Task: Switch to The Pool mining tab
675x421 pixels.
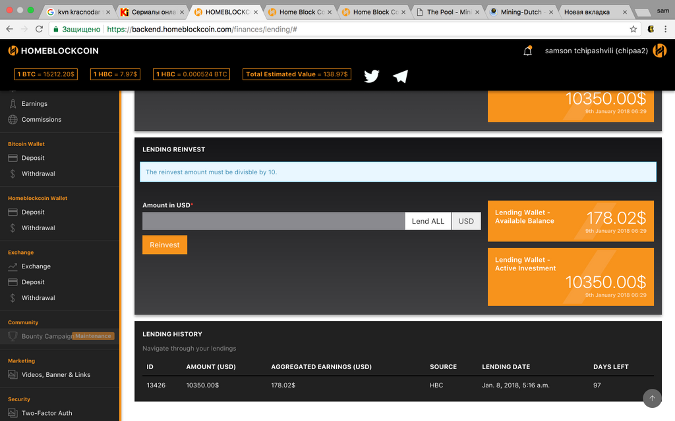Action: click(448, 12)
